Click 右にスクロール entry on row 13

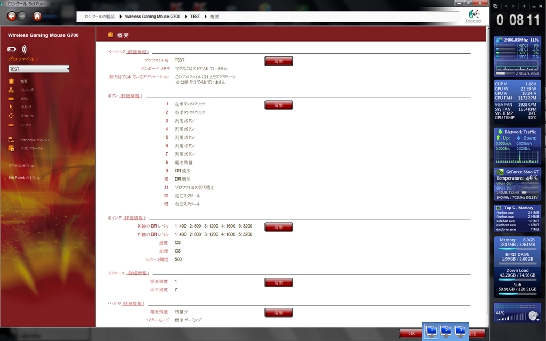pos(187,204)
